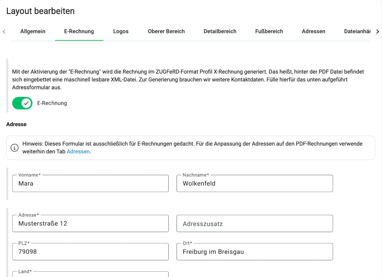This screenshot has width=382, height=277.
Task: Open the partially visible Dateianhänge tab
Action: click(x=357, y=31)
